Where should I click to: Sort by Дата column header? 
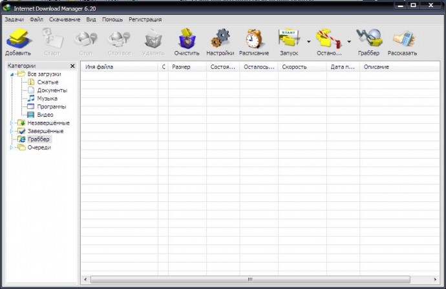pos(343,67)
